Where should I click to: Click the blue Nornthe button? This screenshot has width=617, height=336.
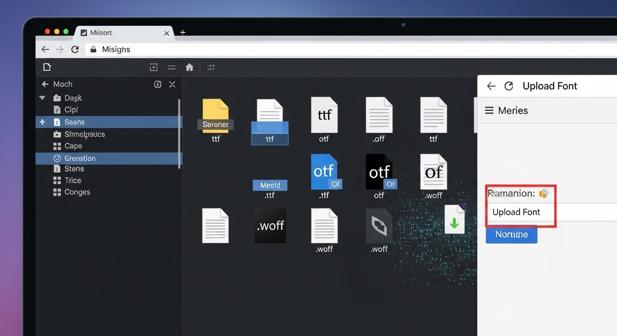pyautogui.click(x=511, y=234)
